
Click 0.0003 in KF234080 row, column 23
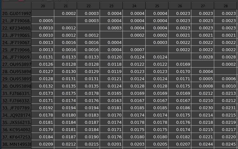[x=111, y=28]
